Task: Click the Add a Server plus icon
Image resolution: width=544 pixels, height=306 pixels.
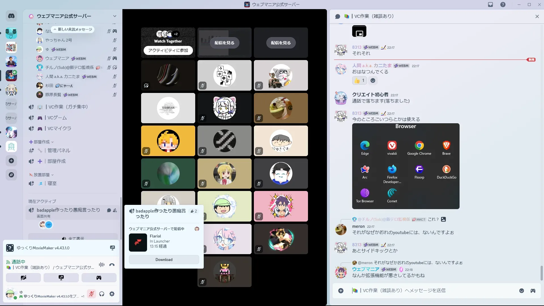Action: pos(11,161)
